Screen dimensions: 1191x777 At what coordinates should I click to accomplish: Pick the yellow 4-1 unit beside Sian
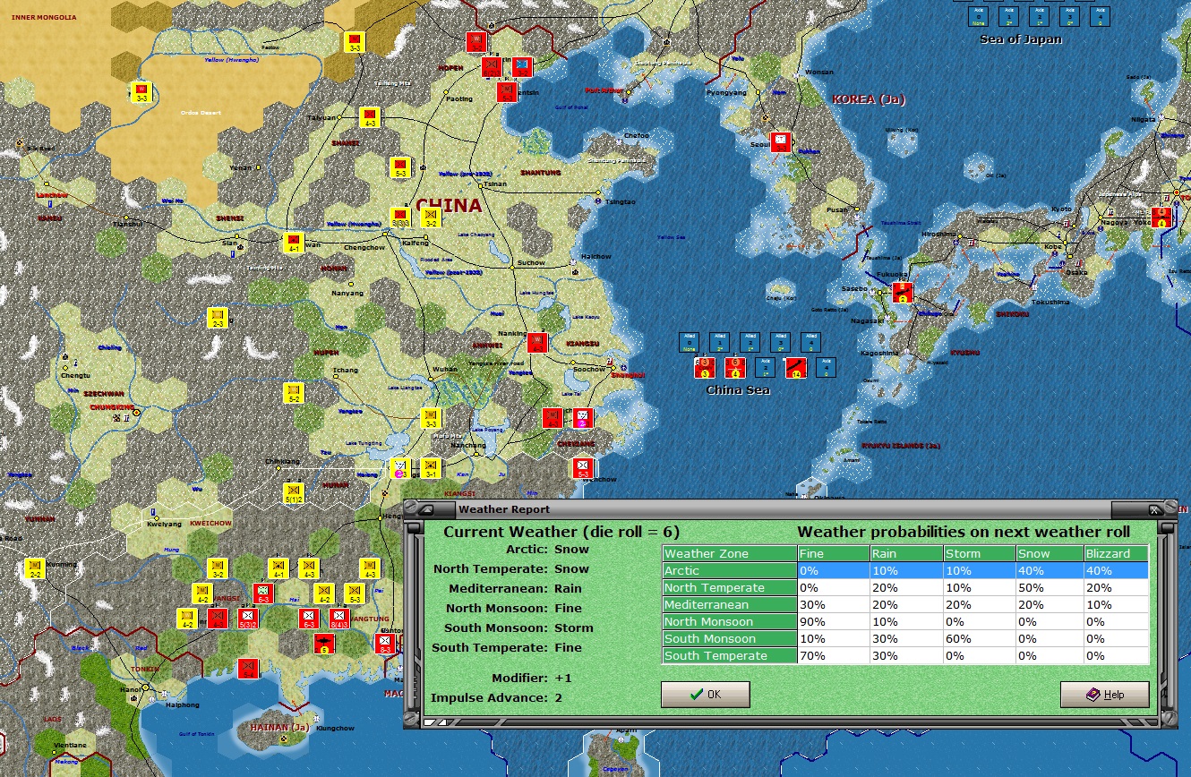tap(293, 243)
